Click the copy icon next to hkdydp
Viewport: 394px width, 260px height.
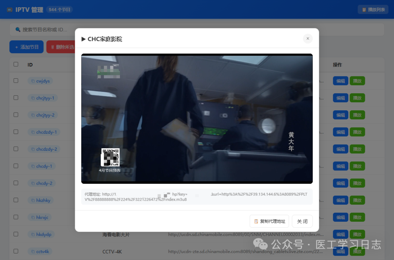pos(33,235)
